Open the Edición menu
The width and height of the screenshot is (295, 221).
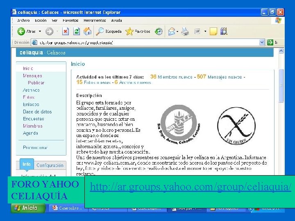[41, 20]
